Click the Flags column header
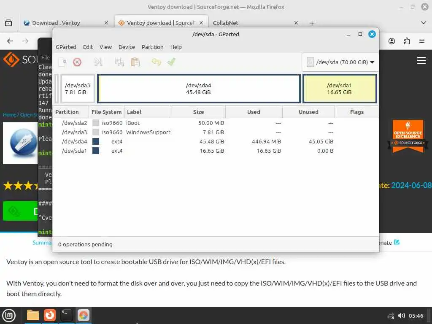Image resolution: width=432 pixels, height=324 pixels. click(357, 112)
